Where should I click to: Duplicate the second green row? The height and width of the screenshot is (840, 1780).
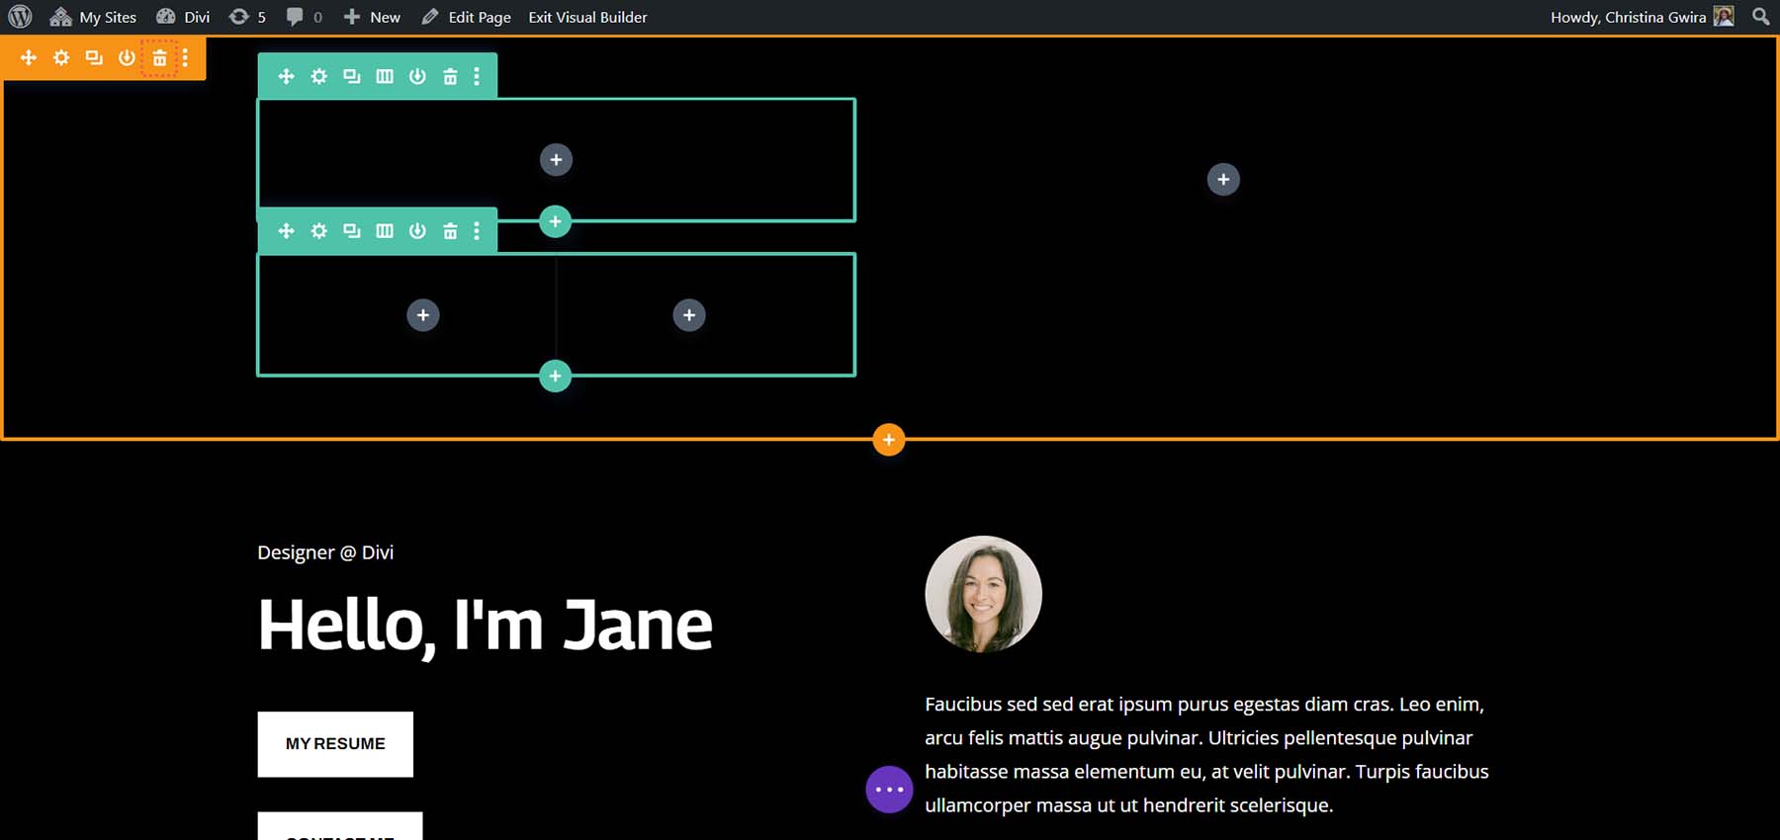351,231
